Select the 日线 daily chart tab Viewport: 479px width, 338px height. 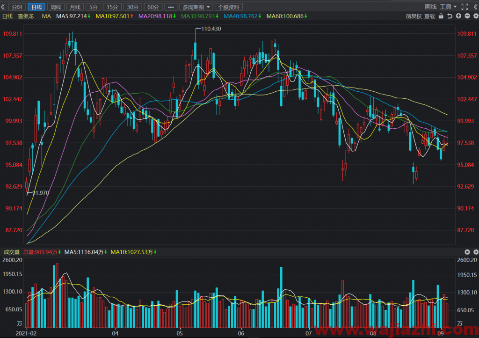(x=36, y=7)
